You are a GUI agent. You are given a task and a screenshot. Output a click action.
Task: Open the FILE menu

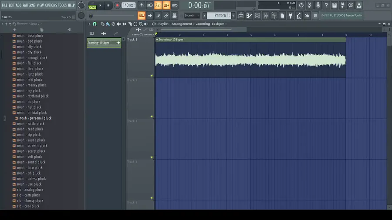coord(4,5)
